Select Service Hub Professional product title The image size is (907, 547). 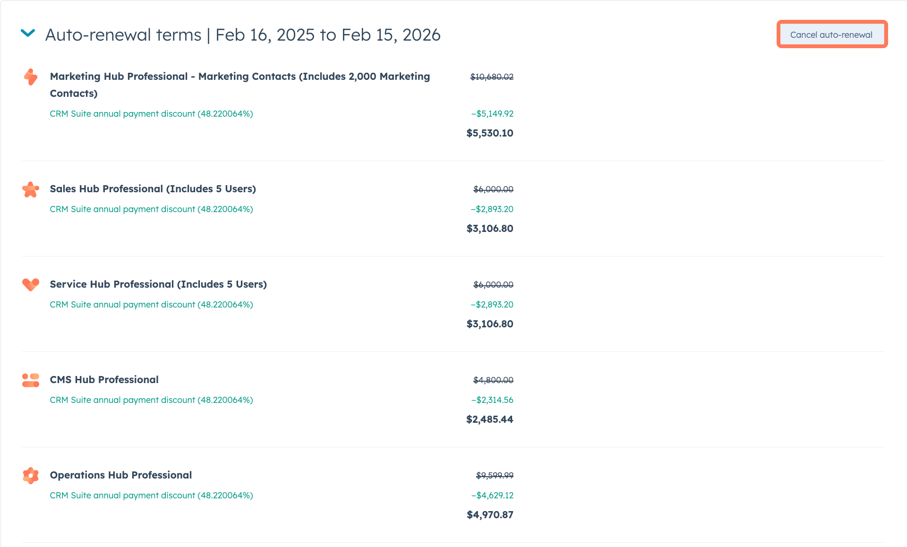[158, 284]
